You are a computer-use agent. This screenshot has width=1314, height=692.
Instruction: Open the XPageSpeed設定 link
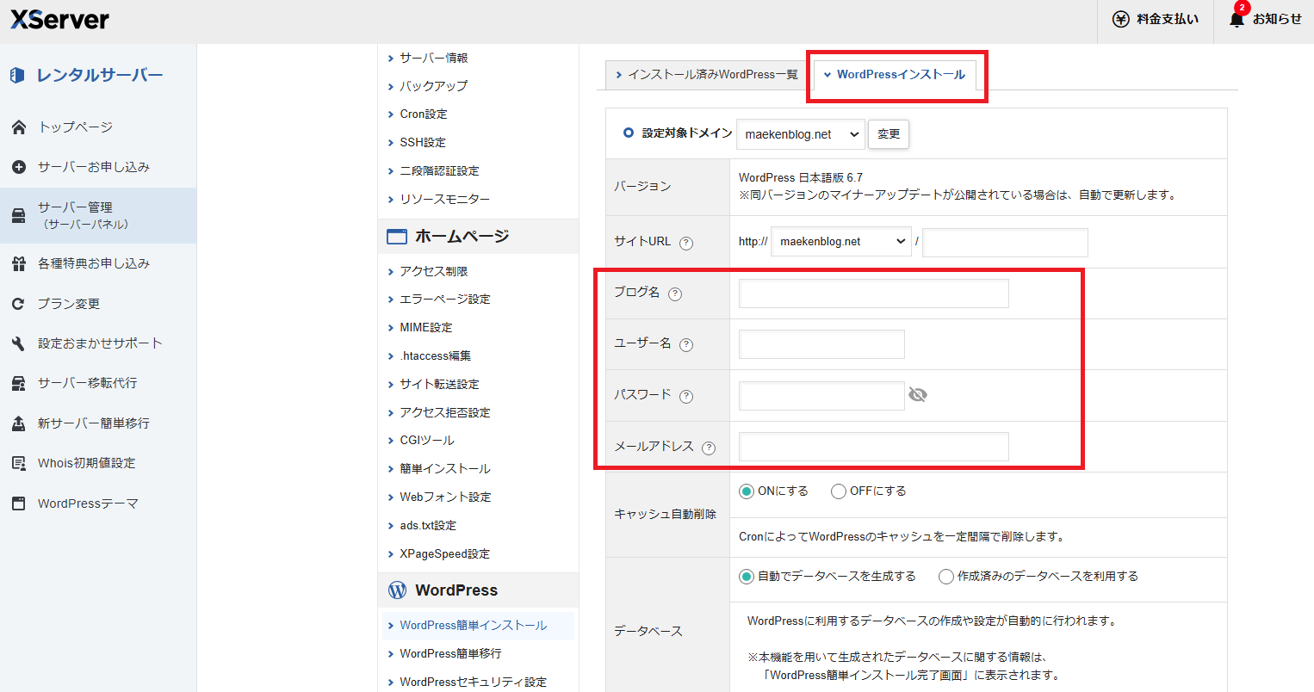(x=444, y=554)
